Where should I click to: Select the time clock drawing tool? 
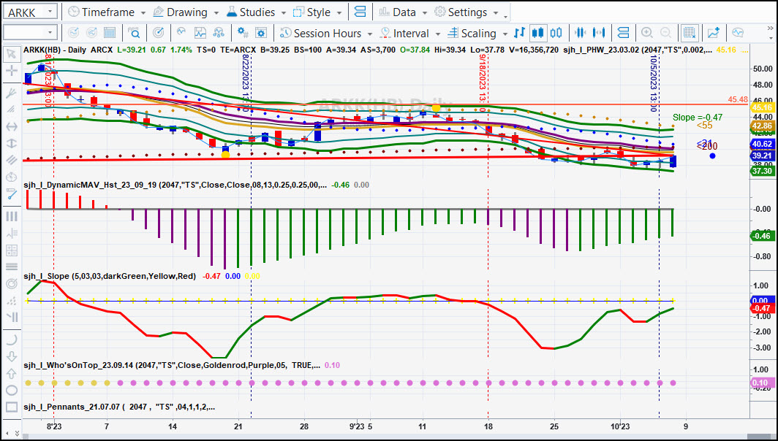pyautogui.click(x=11, y=177)
